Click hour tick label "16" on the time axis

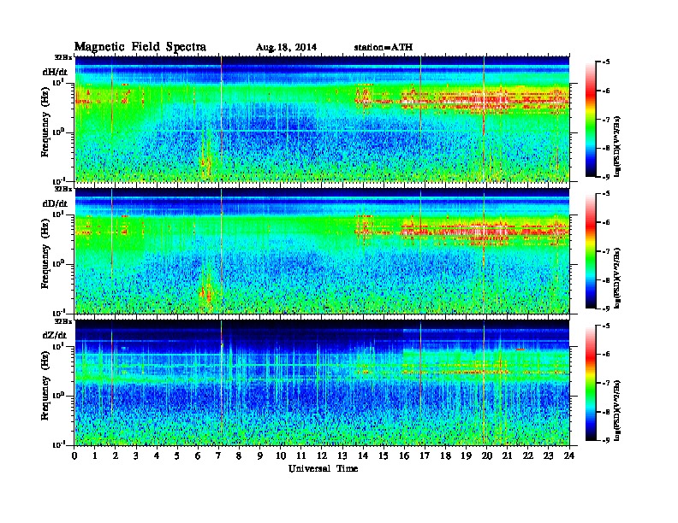404,455
